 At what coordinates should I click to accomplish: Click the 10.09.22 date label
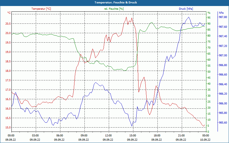(205, 140)
